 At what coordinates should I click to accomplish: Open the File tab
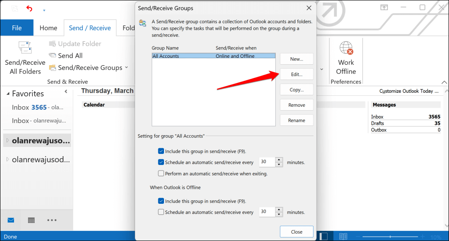pyautogui.click(x=17, y=28)
